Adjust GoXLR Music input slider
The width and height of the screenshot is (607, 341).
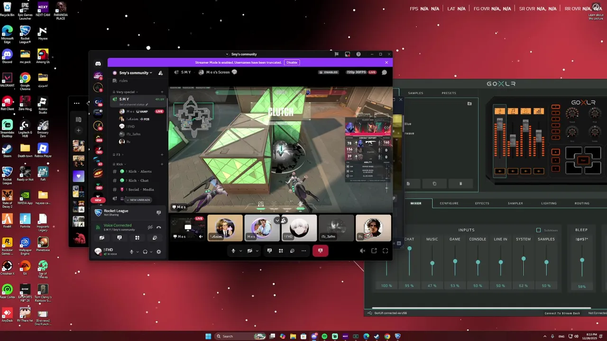pos(432,263)
